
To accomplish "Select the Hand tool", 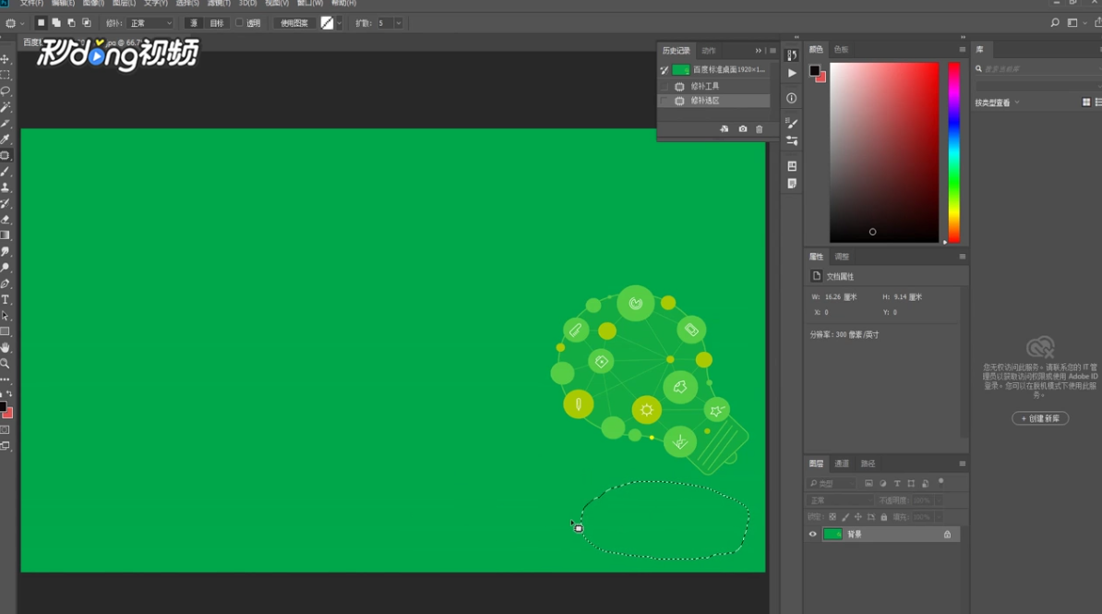I will [x=6, y=347].
